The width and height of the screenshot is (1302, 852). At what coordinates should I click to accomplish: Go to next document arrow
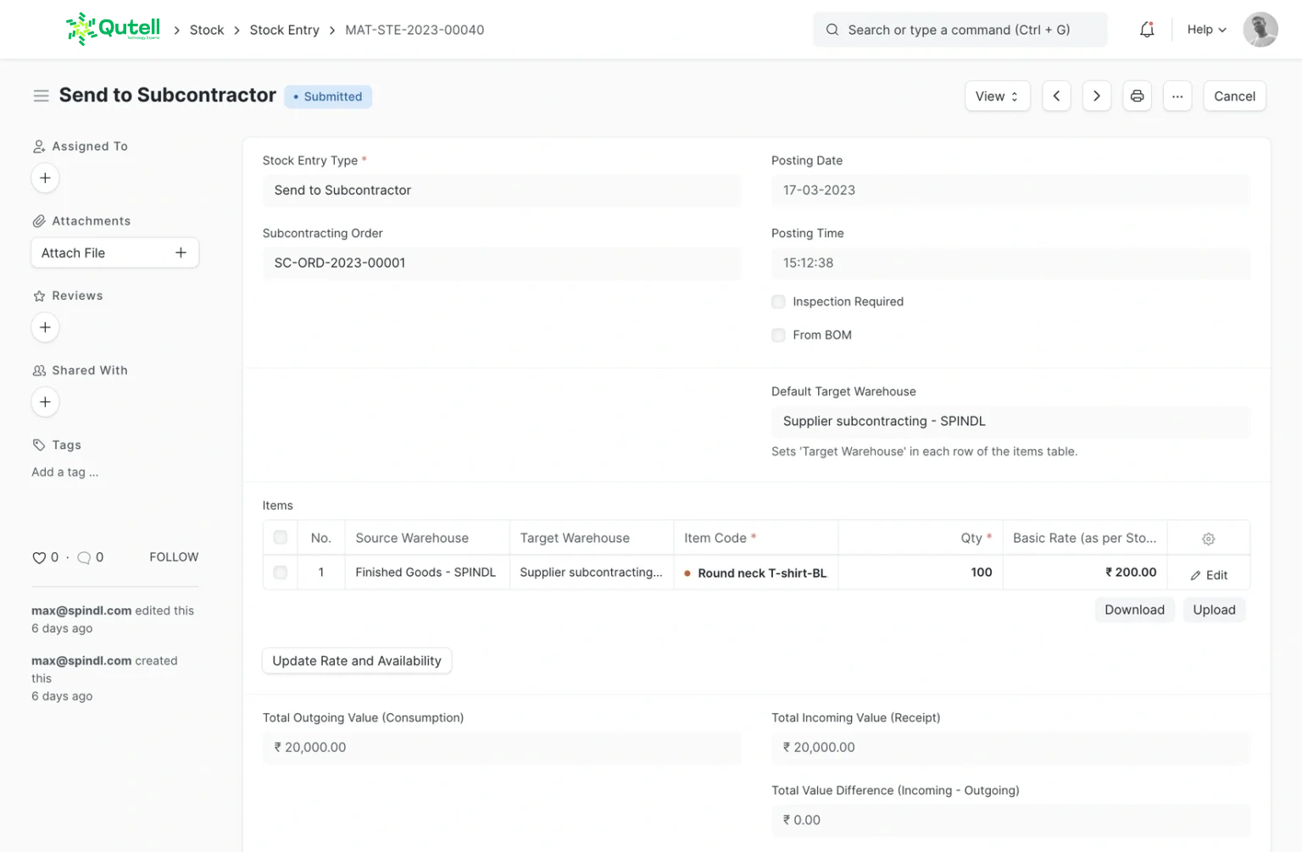click(x=1096, y=96)
